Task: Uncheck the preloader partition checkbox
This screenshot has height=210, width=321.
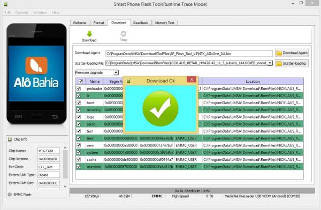Action: 79,89
